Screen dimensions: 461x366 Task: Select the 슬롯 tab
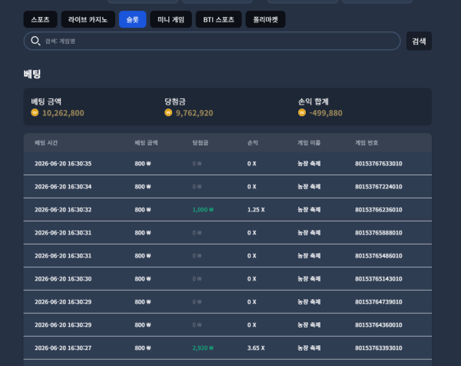(133, 19)
